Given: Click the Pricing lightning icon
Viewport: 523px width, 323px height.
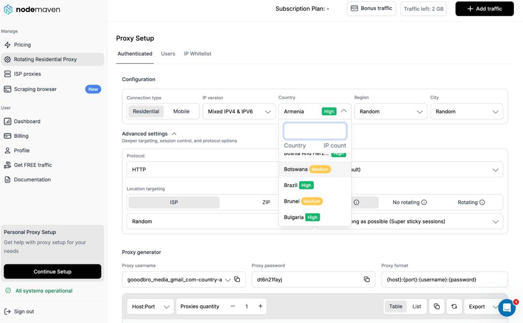Looking at the screenshot, I should coord(7,44).
